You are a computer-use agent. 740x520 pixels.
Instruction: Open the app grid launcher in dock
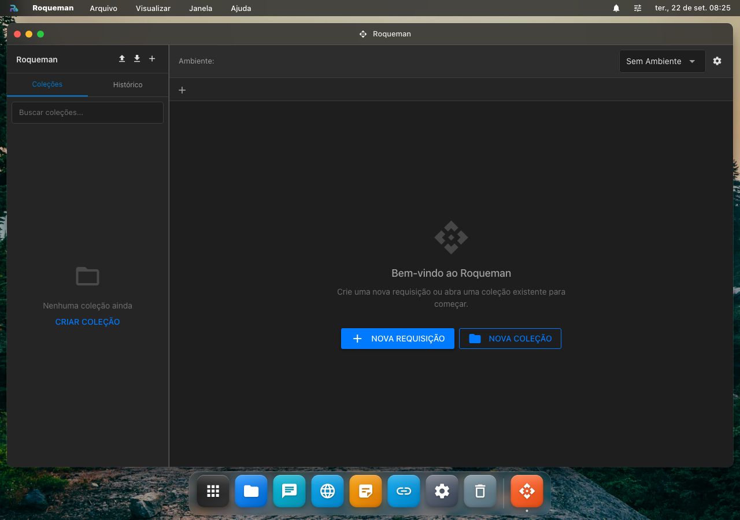click(x=213, y=491)
